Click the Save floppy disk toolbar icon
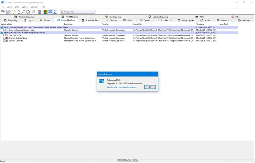This screenshot has height=163, width=255. tap(7, 12)
